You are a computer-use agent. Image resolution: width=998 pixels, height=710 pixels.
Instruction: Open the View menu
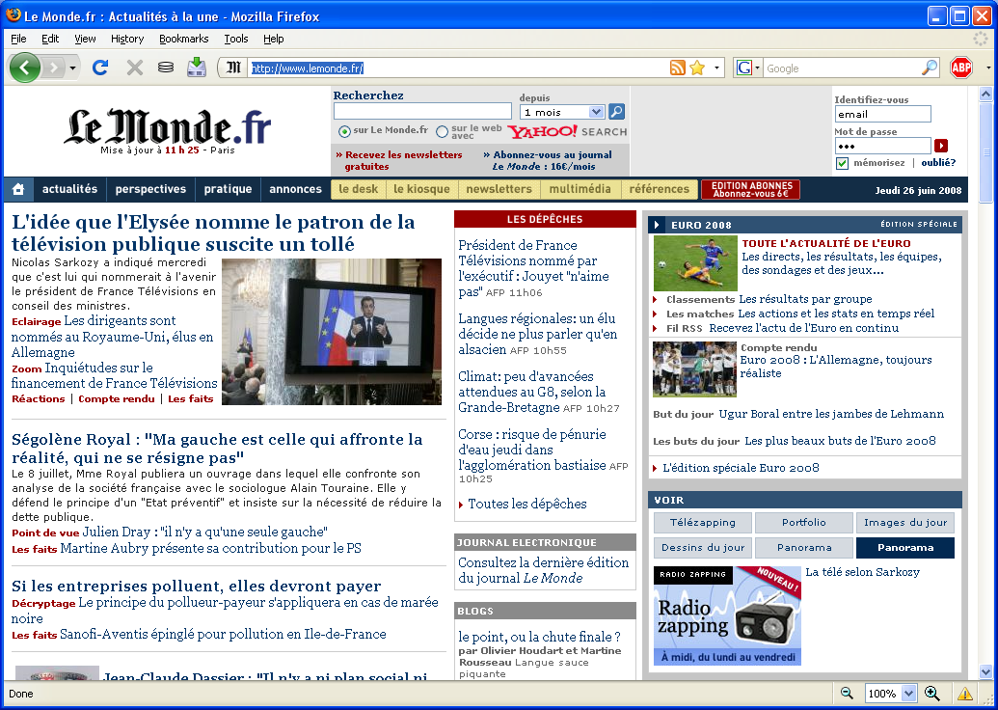85,39
